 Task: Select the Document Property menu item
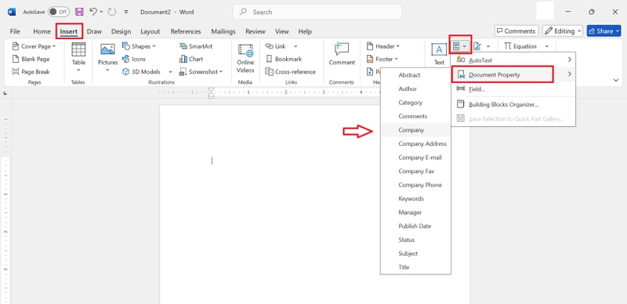click(x=513, y=74)
